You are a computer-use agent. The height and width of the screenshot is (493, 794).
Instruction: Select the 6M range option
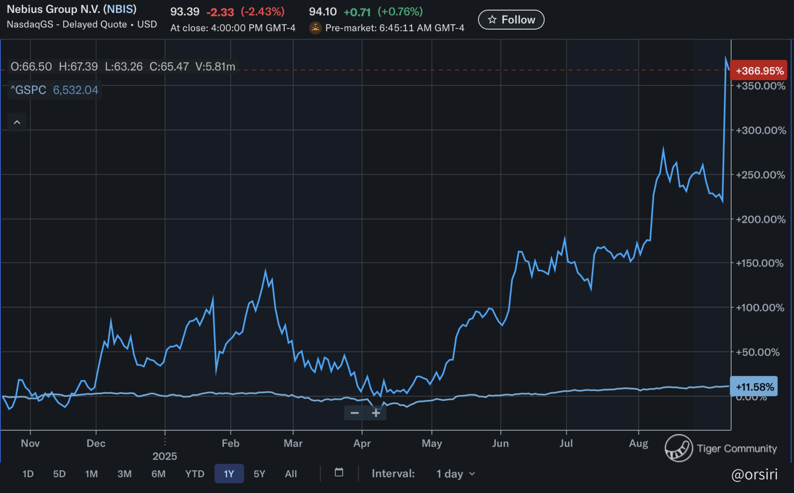pos(158,474)
